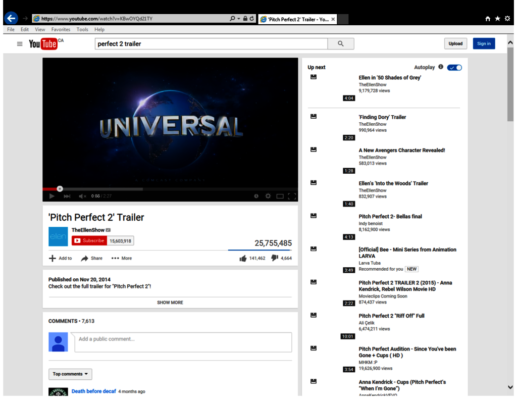The image size is (517, 399).
Task: Switch player to theater mode
Action: pos(280,196)
